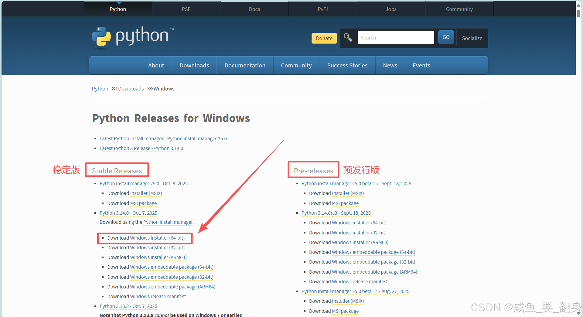Open the Community tab in top bar
The width and height of the screenshot is (583, 317).
tap(459, 9)
